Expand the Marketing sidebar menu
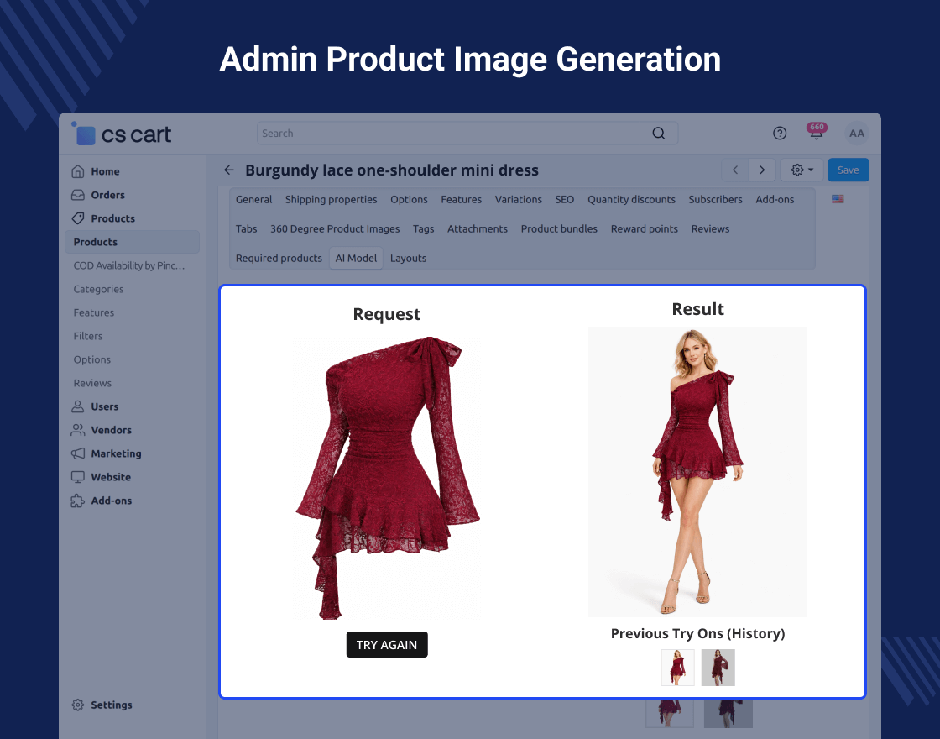 coord(116,453)
